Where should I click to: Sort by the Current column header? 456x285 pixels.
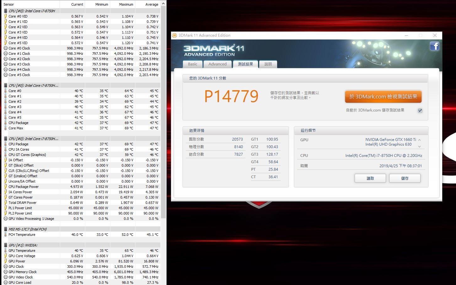[x=72, y=4]
